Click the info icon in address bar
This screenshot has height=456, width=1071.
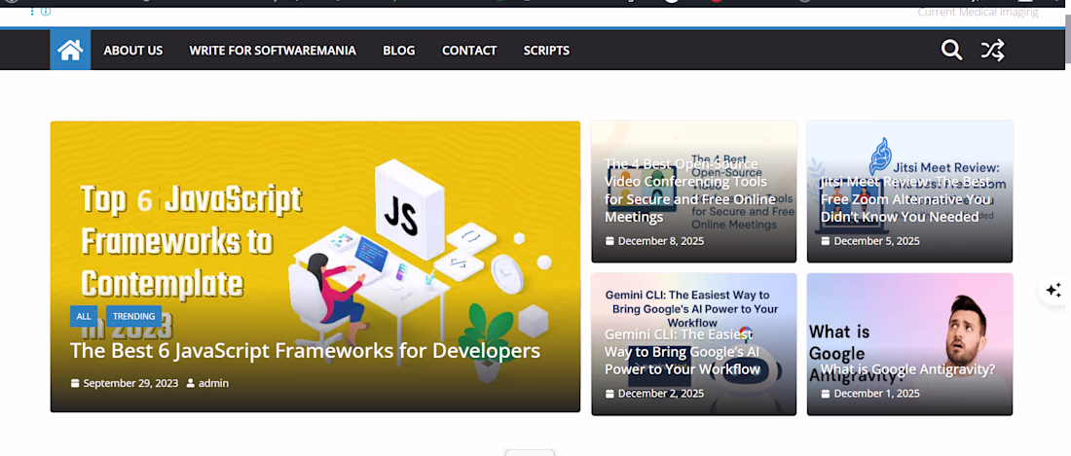[x=46, y=11]
